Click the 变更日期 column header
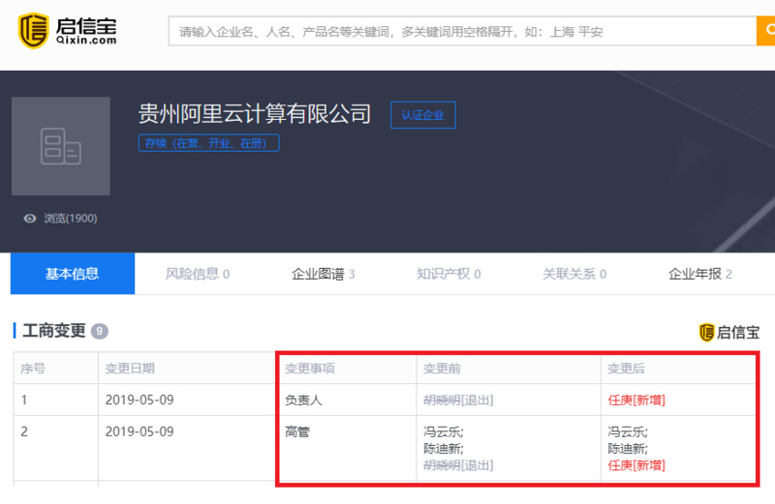The width and height of the screenshot is (775, 504). pos(130,369)
